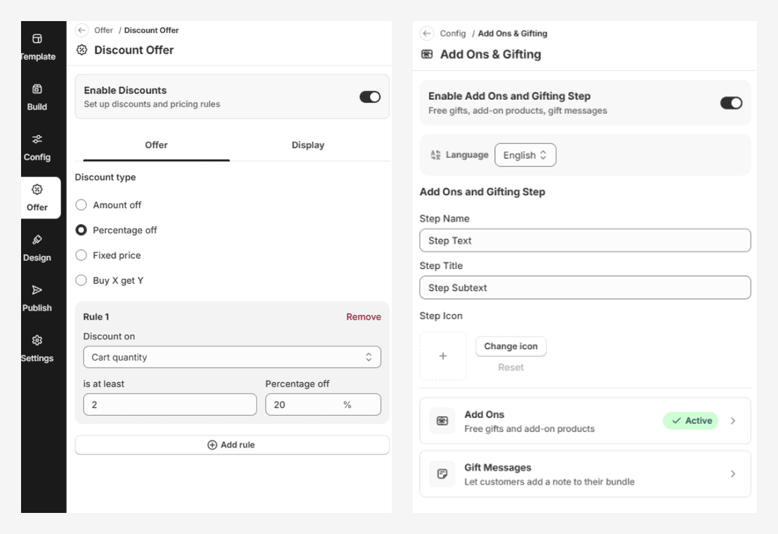This screenshot has width=778, height=534.
Task: Click the Step Title input field
Action: point(585,287)
